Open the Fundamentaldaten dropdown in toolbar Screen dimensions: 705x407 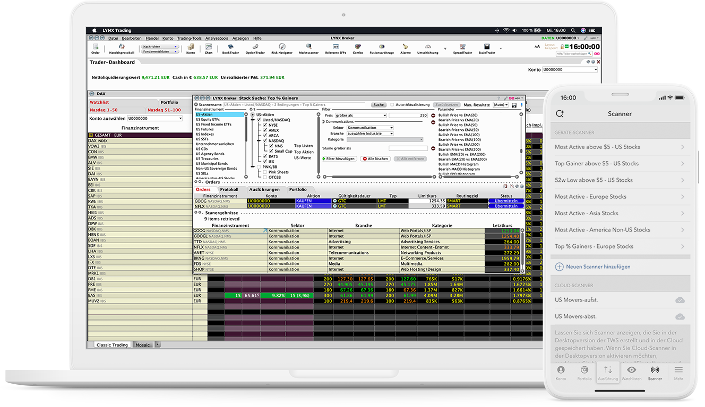tap(160, 51)
